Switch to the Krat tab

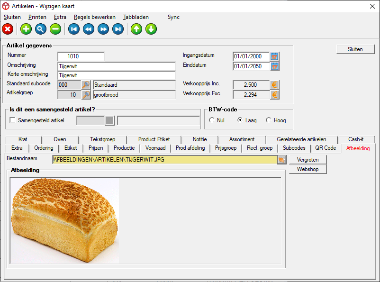(23, 139)
